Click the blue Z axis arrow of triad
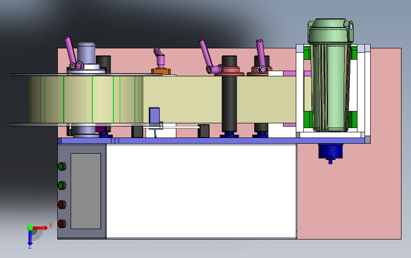The height and width of the screenshot is (258, 411). pos(30,238)
